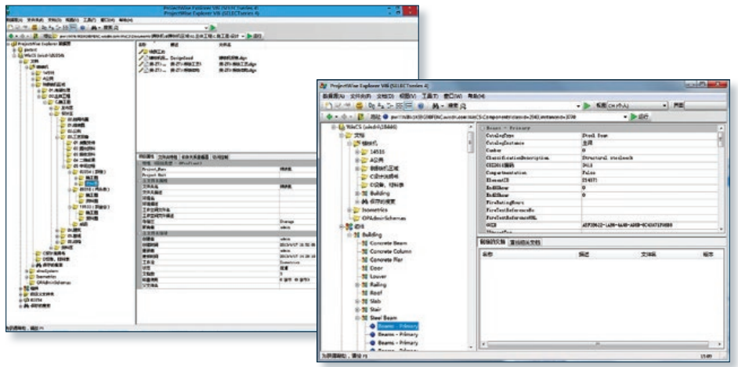Image resolution: width=738 pixels, height=367 pixels.
Task: Expand the Railing node in components tree
Action: (358, 285)
